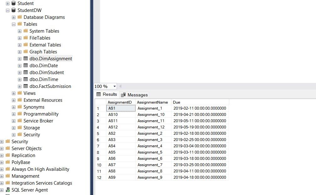
Task: Click the Student database cylinder icon
Action: coord(13,3)
